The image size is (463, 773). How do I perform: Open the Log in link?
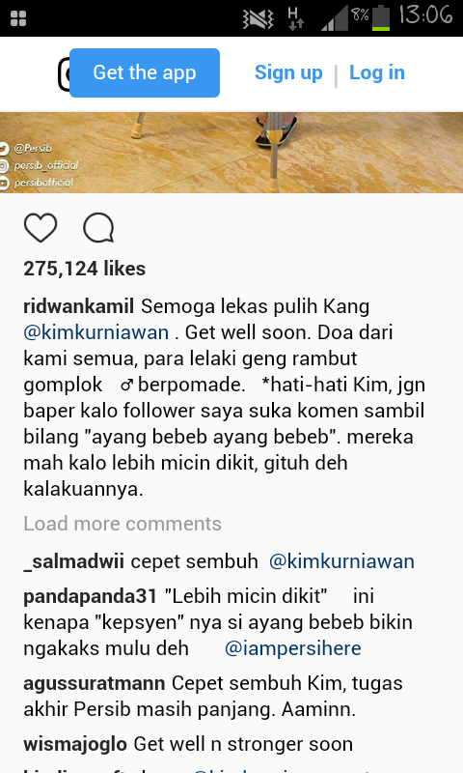pyautogui.click(x=377, y=72)
